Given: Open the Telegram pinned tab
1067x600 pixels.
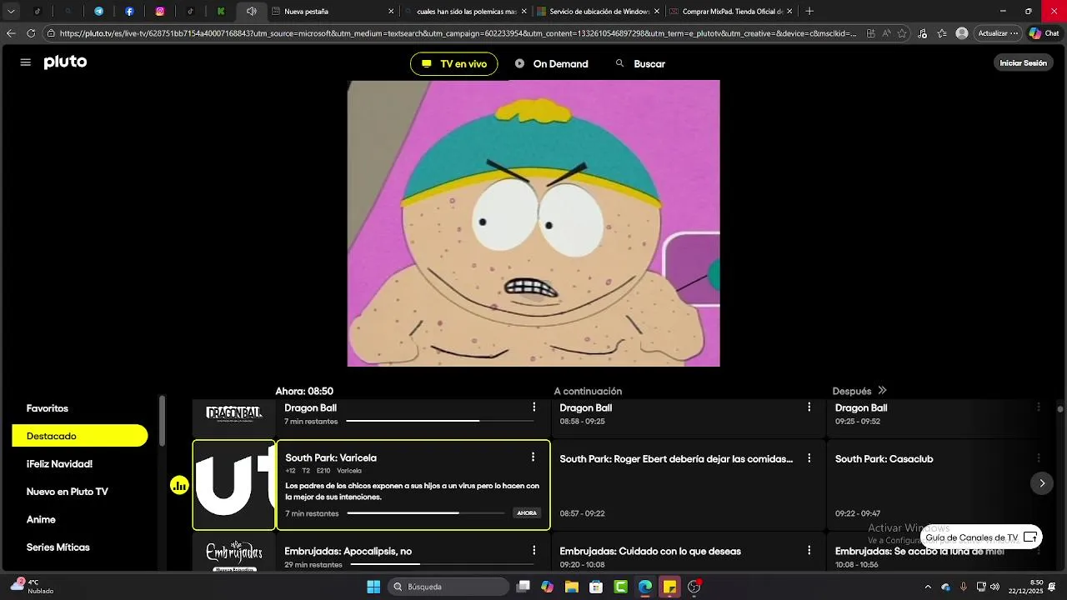Looking at the screenshot, I should (x=98, y=12).
